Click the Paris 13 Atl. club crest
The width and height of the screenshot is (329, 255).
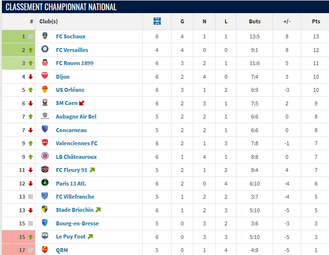click(x=45, y=183)
